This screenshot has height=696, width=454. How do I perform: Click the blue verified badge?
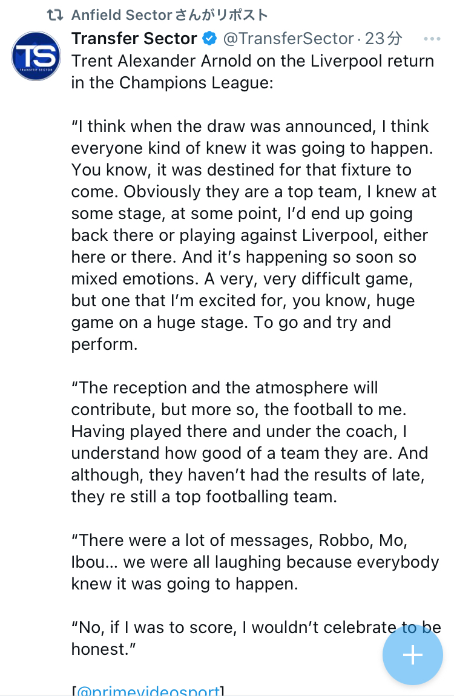(x=209, y=39)
